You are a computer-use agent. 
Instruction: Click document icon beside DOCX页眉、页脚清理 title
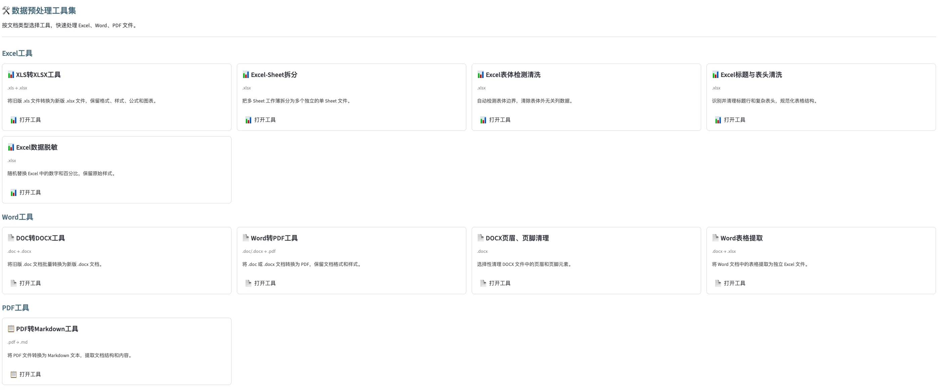click(x=480, y=238)
